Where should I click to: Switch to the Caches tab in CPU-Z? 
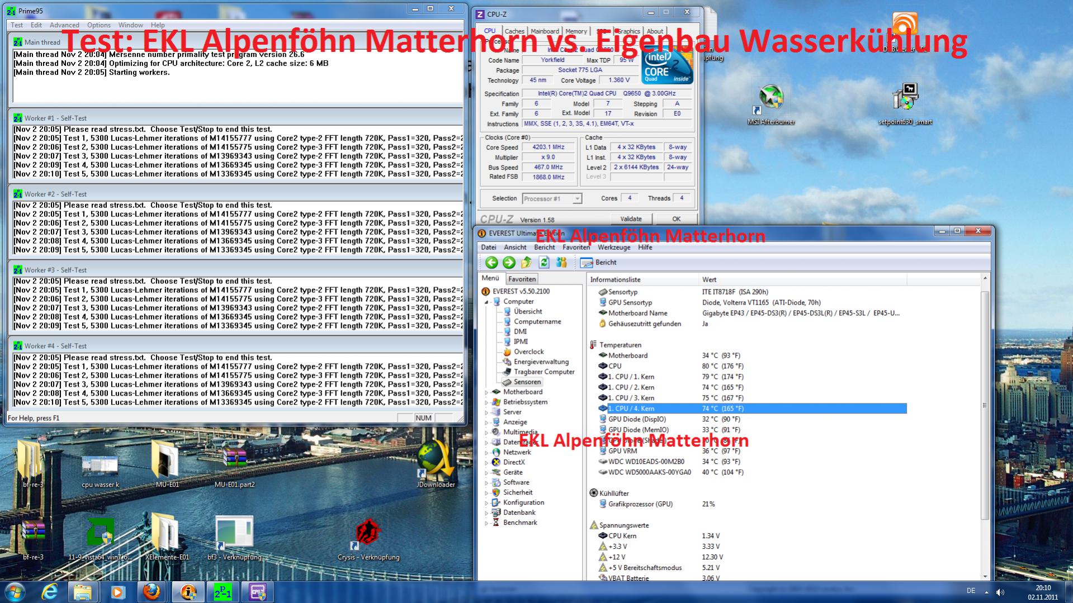[x=514, y=31]
